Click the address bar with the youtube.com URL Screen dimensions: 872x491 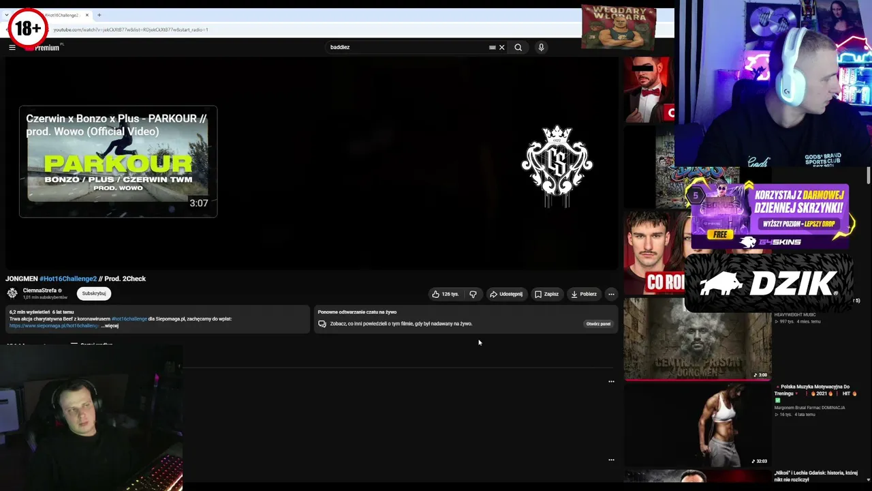[131, 29]
